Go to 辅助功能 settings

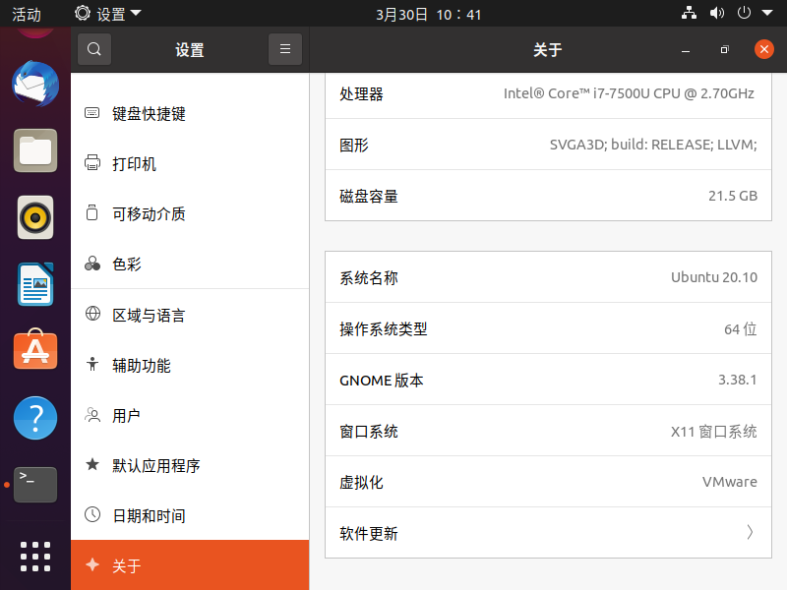pyautogui.click(x=190, y=365)
